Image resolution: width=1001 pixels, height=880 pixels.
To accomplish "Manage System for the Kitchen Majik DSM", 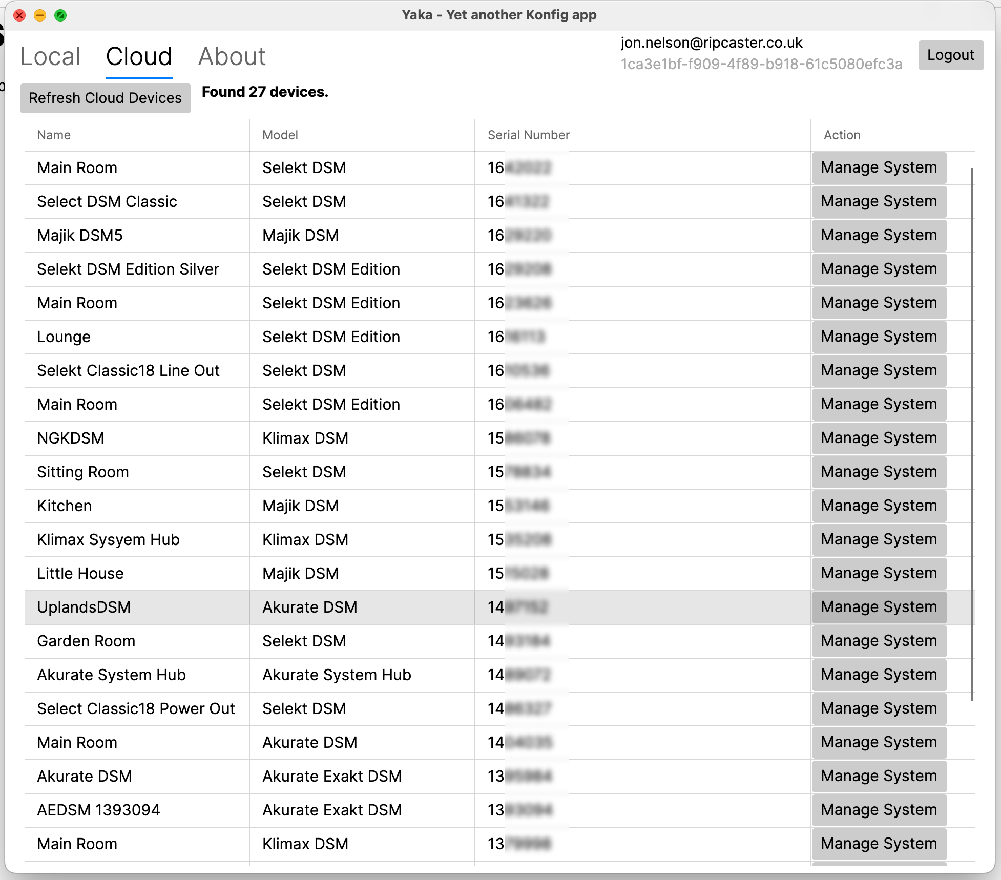I will [x=879, y=506].
